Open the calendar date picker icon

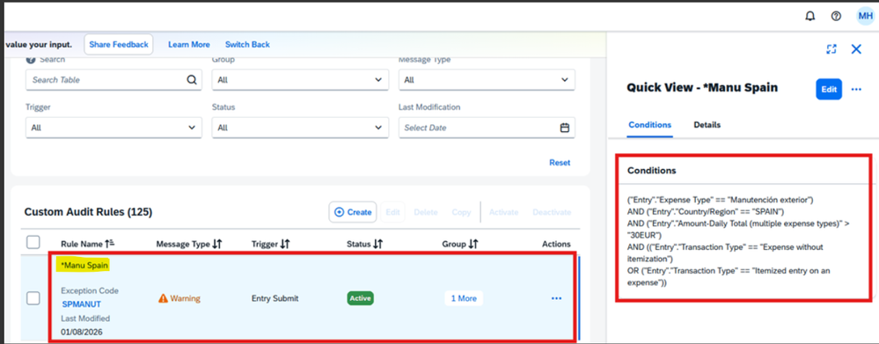pos(565,128)
